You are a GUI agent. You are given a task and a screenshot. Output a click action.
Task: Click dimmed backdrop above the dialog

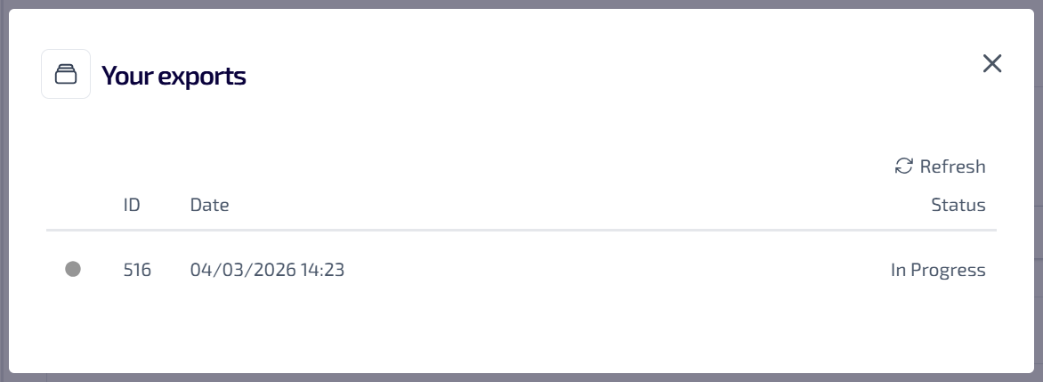pyautogui.click(x=521, y=4)
